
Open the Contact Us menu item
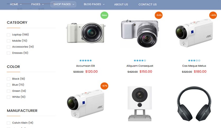[x=148, y=4]
